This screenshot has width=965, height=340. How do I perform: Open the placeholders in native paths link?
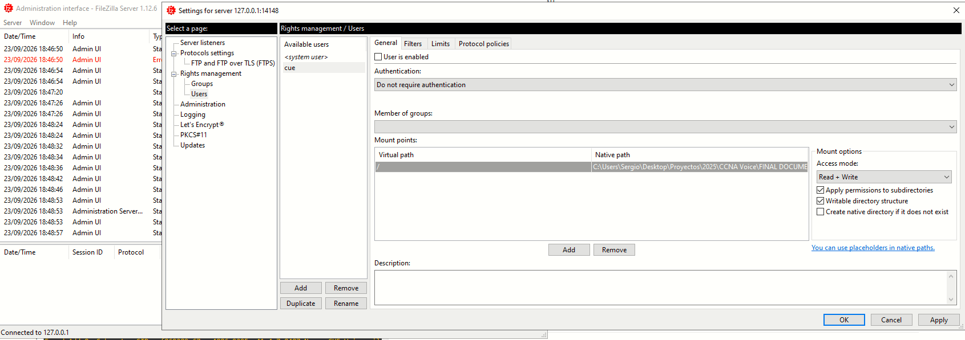click(873, 248)
